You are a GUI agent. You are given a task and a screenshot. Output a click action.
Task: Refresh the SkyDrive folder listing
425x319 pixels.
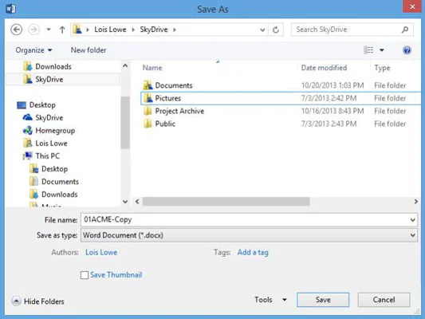coord(276,30)
